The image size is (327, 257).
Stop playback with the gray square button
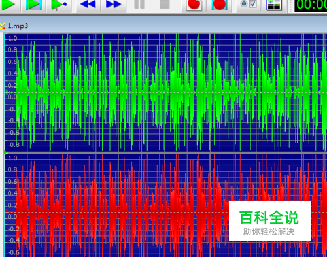point(165,5)
